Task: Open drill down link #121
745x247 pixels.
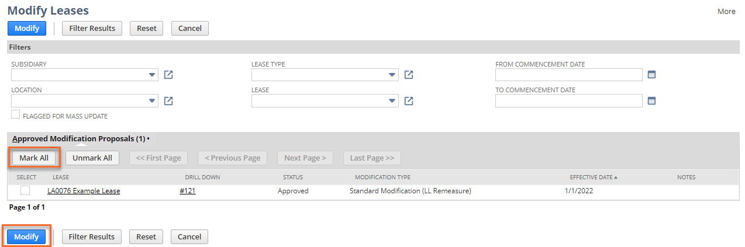Action: pos(187,191)
